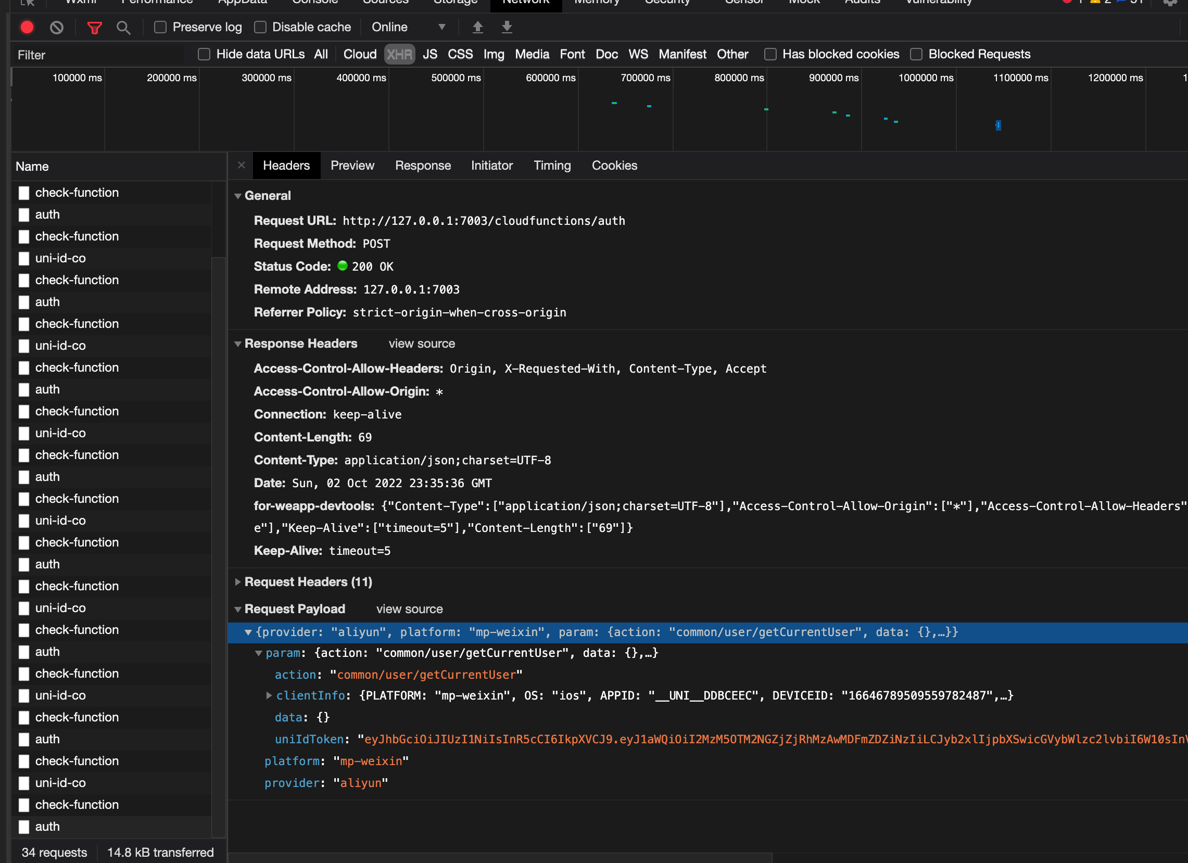
Task: Open the Timing tab
Action: pos(552,166)
